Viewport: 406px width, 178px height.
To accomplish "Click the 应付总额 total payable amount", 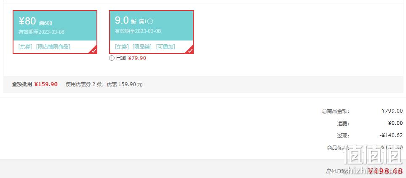I will [x=386, y=171].
